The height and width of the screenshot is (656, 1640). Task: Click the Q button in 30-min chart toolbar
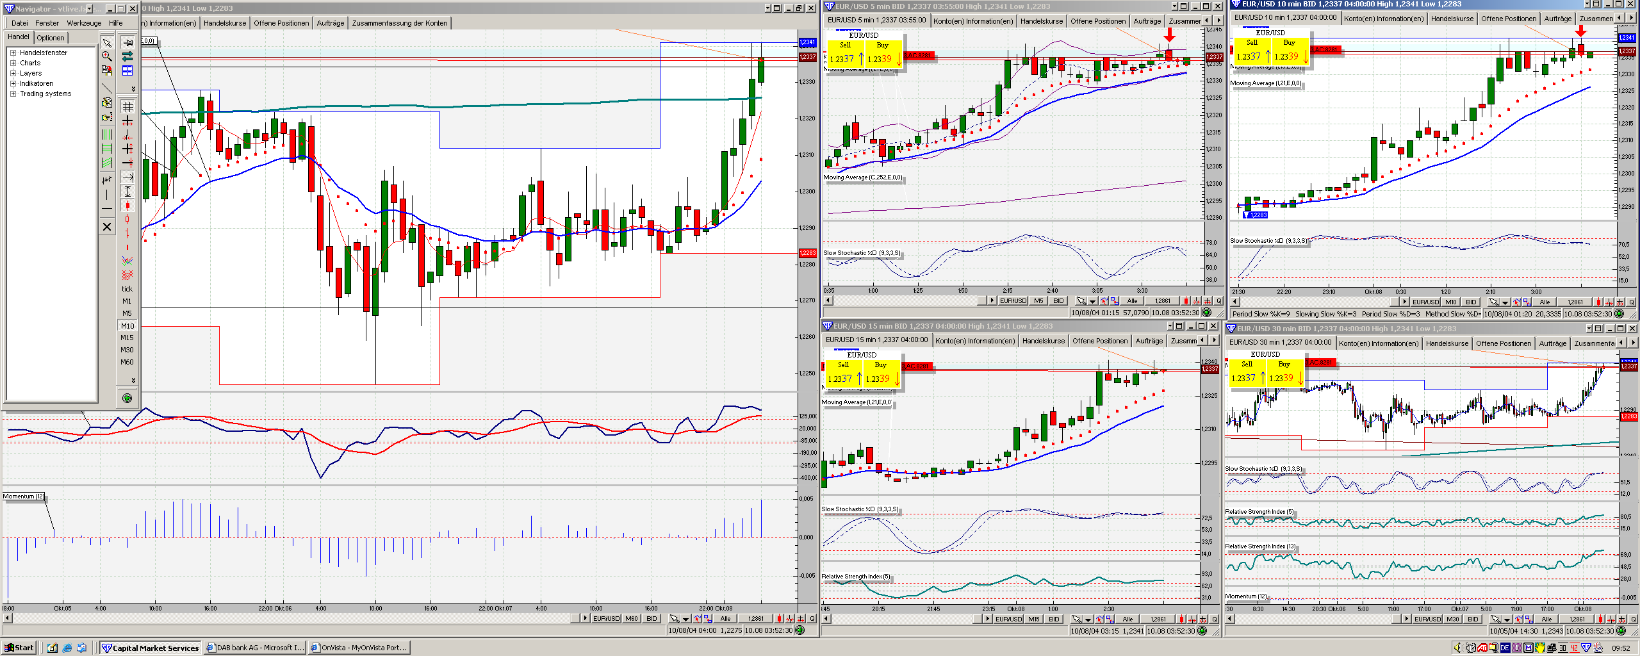tap(1634, 619)
